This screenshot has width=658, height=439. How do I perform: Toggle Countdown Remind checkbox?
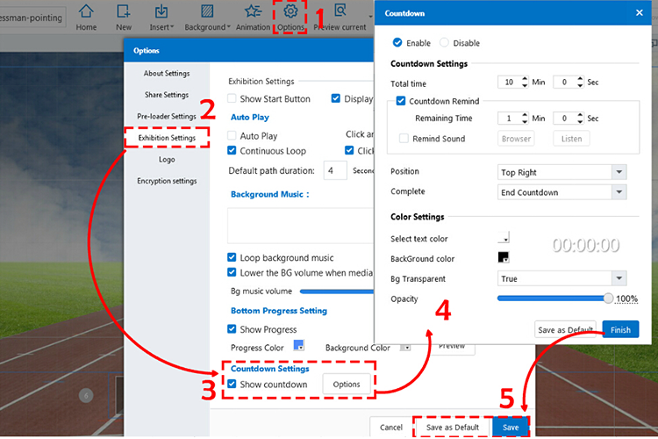[401, 101]
